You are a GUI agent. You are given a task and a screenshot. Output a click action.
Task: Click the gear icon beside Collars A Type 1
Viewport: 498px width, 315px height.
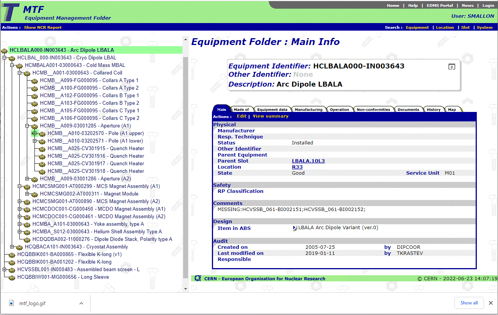(x=35, y=81)
